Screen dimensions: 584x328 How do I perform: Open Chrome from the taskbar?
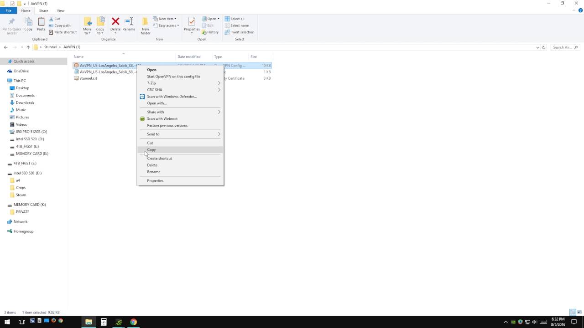pos(133,322)
